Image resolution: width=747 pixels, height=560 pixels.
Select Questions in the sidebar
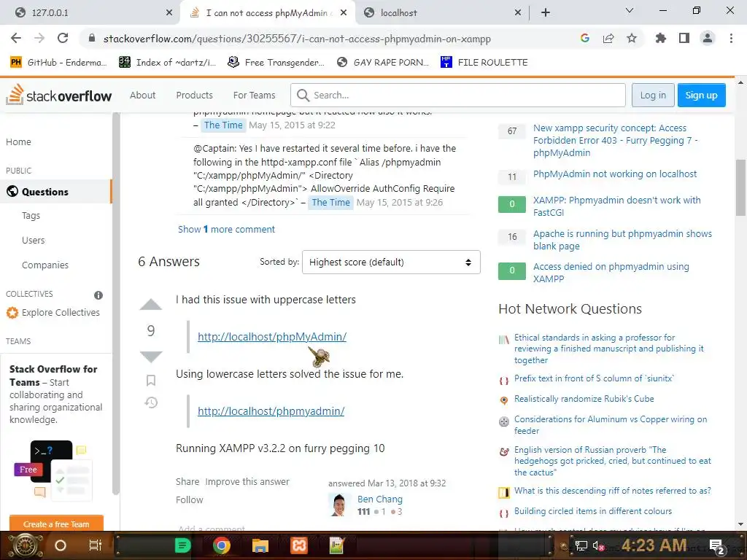[x=55, y=192]
